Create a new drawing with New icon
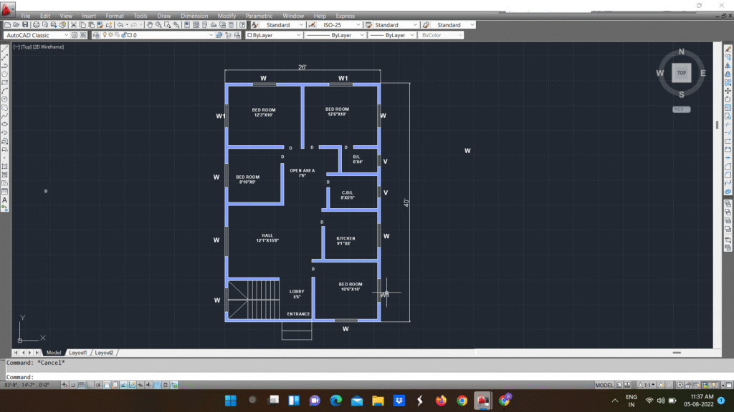 7,25
